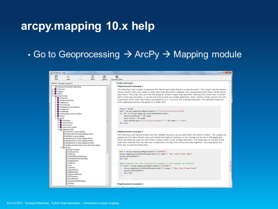Select LayerTime class topic

click(71, 167)
